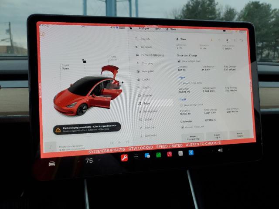279x209 pixels.
Task: Tap the charge port lightning icon
Action: [x=122, y=82]
